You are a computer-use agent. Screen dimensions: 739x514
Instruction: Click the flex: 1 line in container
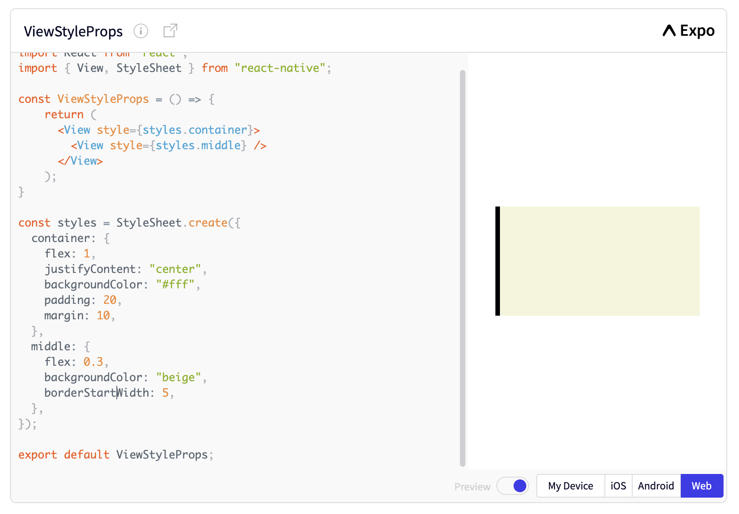click(70, 253)
